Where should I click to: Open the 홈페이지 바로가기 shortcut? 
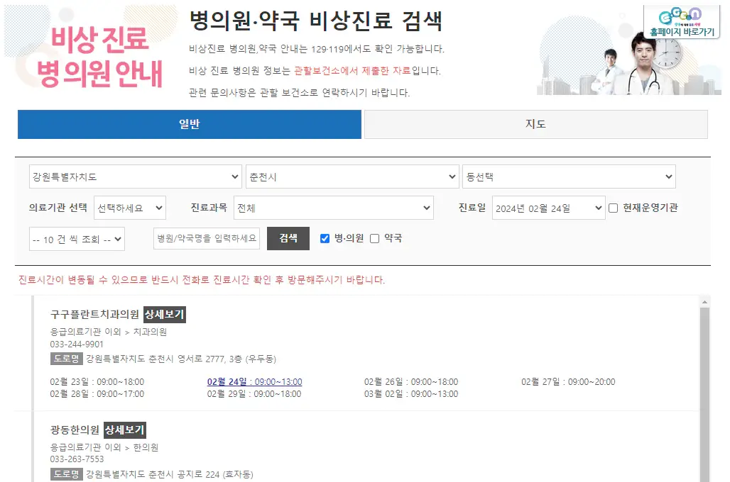point(680,30)
